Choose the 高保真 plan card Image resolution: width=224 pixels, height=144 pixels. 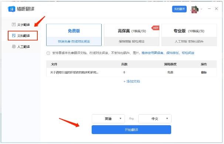tap(132, 35)
